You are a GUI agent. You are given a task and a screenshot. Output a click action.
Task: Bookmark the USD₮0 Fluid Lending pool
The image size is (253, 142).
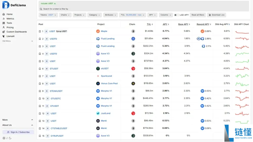(40, 39)
